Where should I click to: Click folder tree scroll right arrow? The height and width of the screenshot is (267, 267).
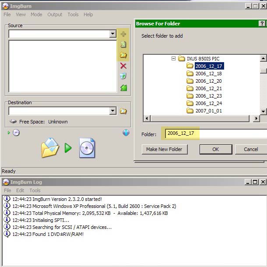(256, 118)
